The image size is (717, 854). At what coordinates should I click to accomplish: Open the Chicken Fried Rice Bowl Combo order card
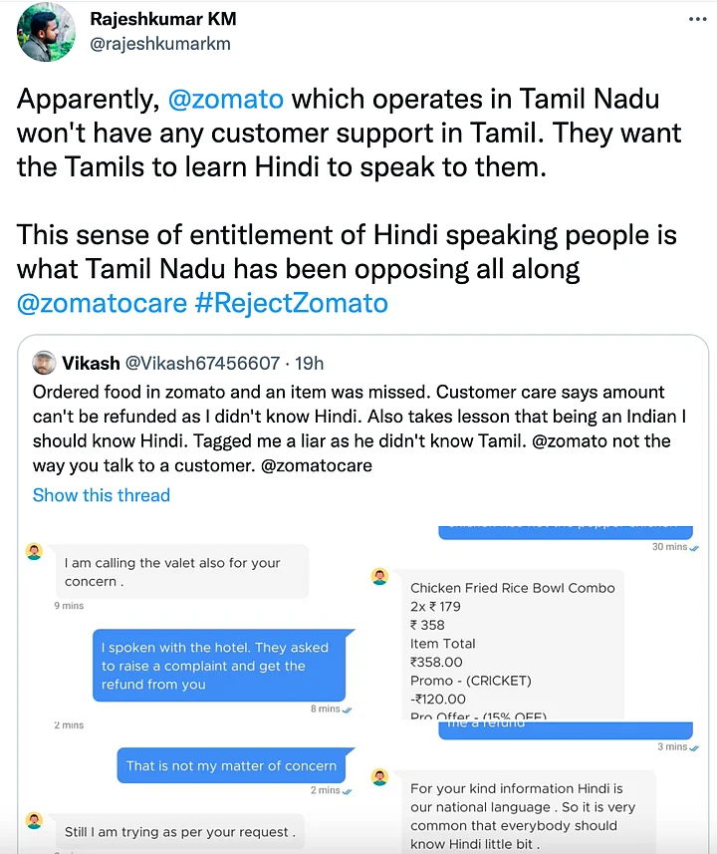point(512,643)
